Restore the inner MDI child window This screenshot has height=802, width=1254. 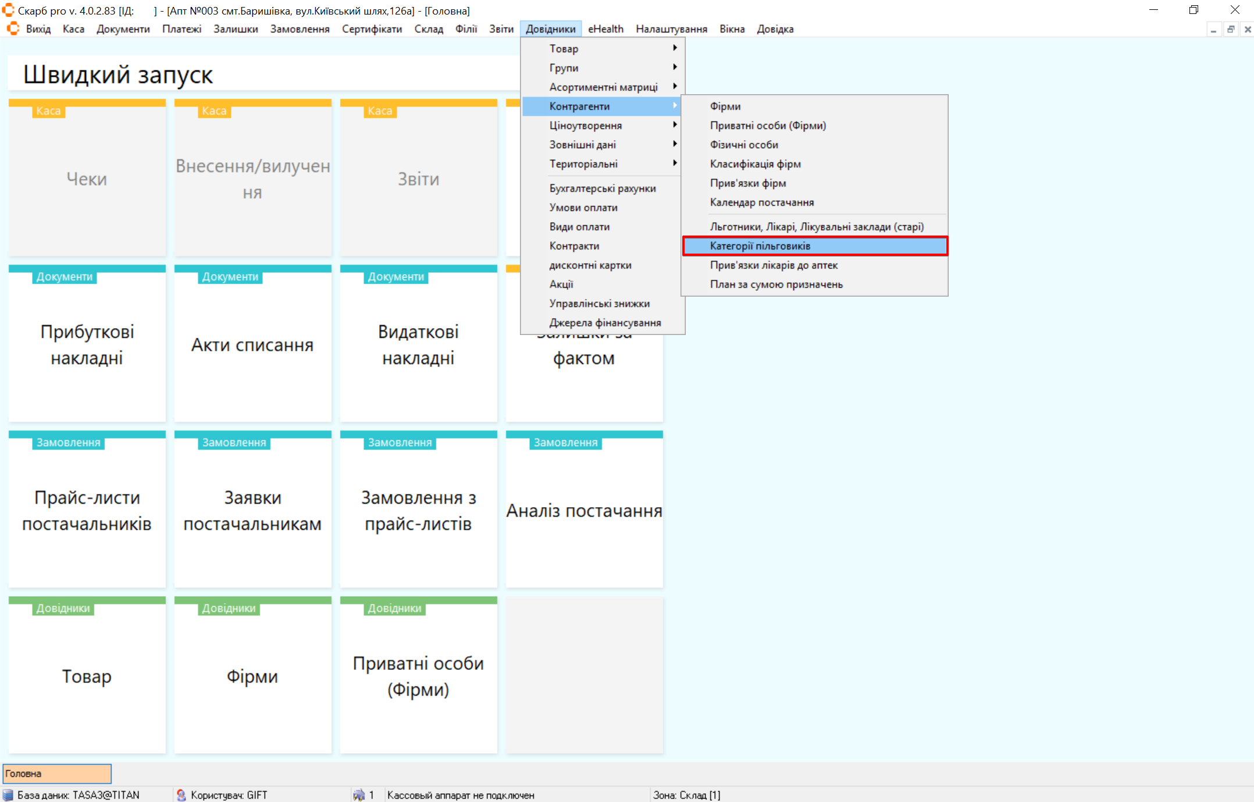1231,29
